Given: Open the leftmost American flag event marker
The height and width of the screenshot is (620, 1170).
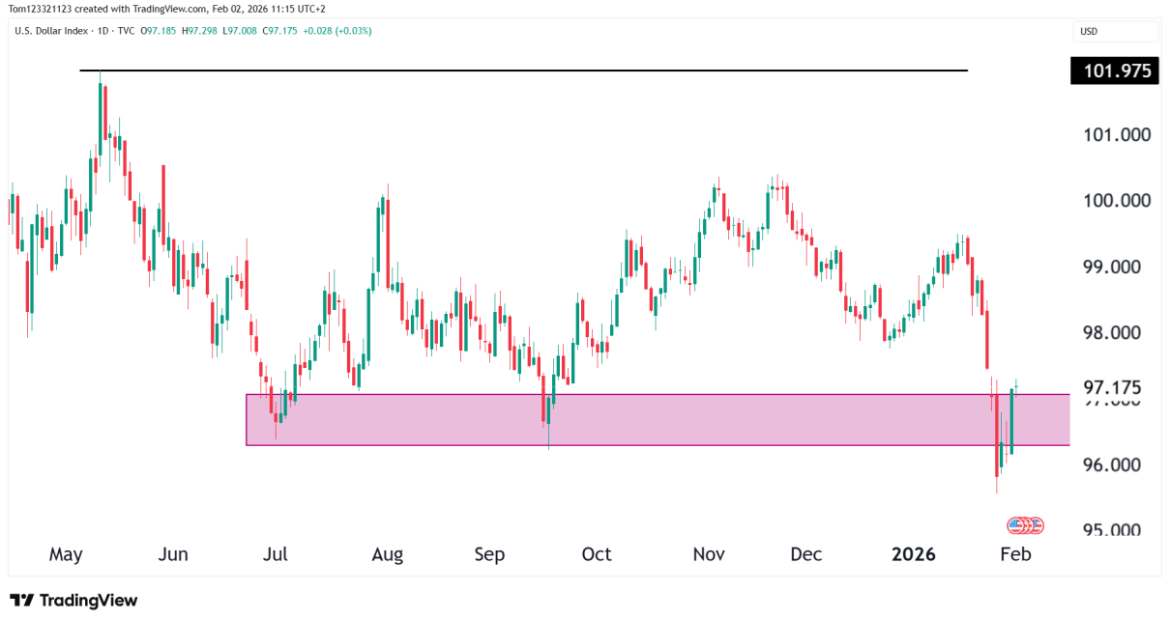Looking at the screenshot, I should pyautogui.click(x=1012, y=524).
